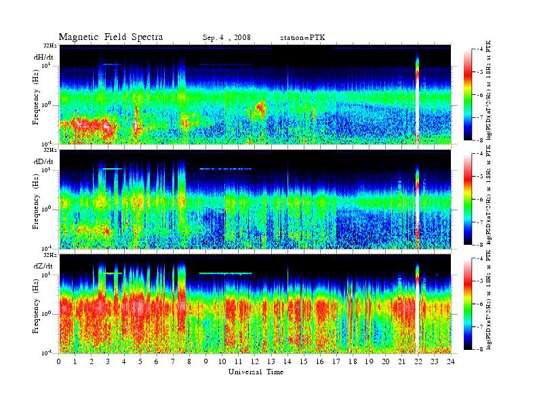
Task: Click hour 20 on the Universal Time axis
Action: [386, 362]
